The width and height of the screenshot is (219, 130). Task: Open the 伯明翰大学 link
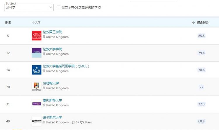[x=51, y=83]
